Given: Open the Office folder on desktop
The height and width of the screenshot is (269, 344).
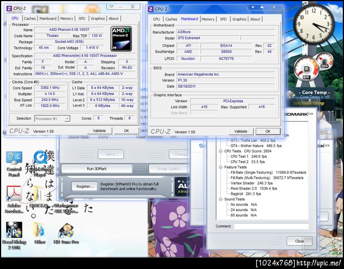Looking at the screenshot, I should (40, 233).
